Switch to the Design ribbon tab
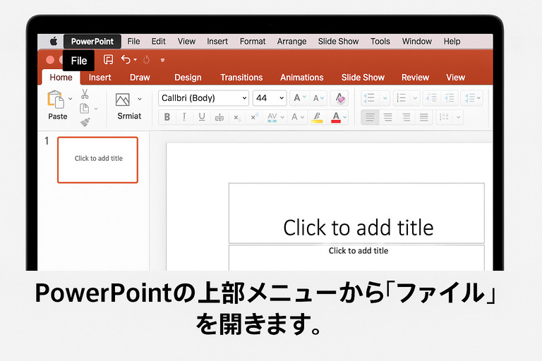 188,78
